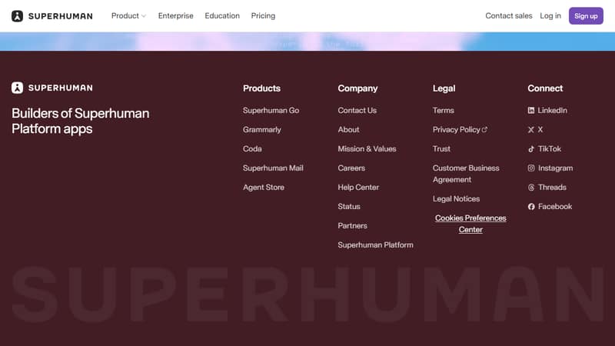Open the Threads icon in Connect

[531, 188]
